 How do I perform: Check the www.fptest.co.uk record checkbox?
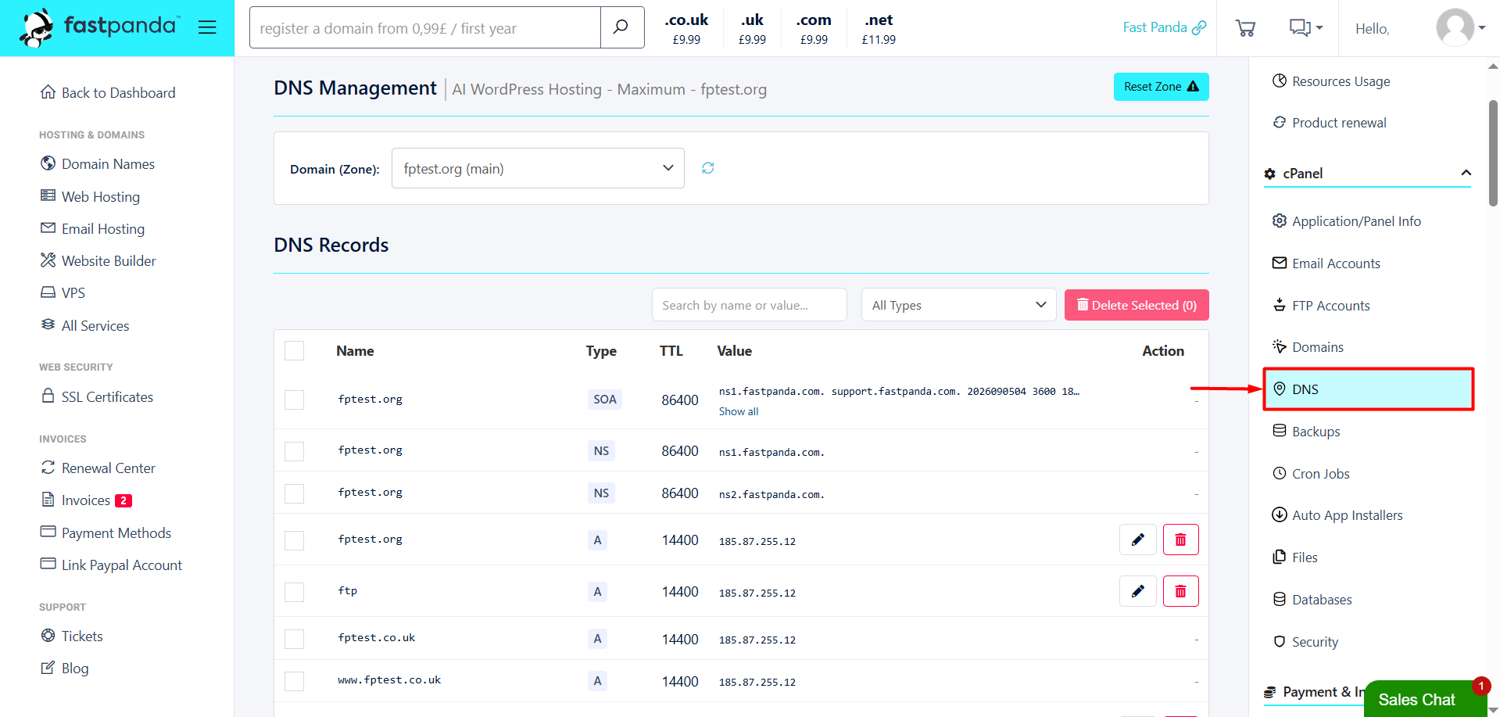(295, 681)
